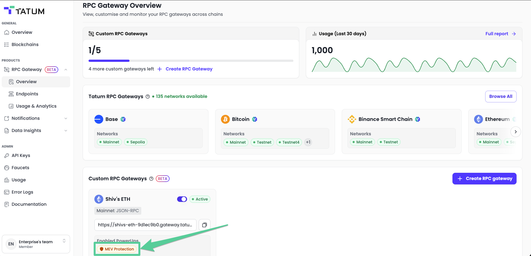
Task: Show next gateways with the carousel arrow
Action: point(515,132)
